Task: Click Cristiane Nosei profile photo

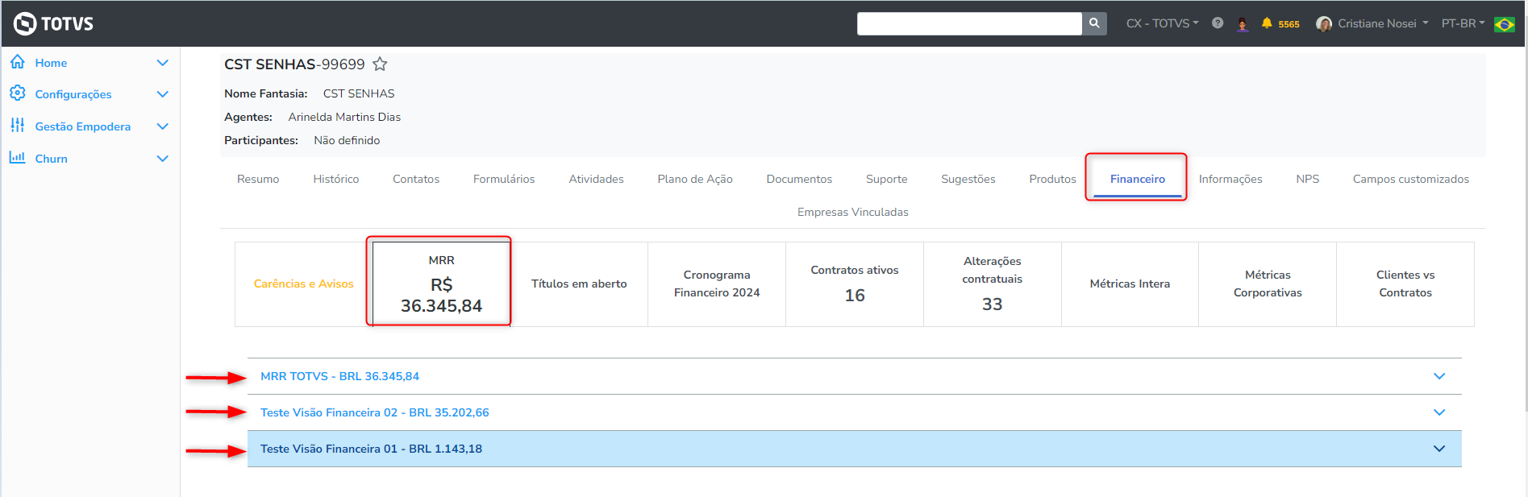Action: click(x=1324, y=24)
